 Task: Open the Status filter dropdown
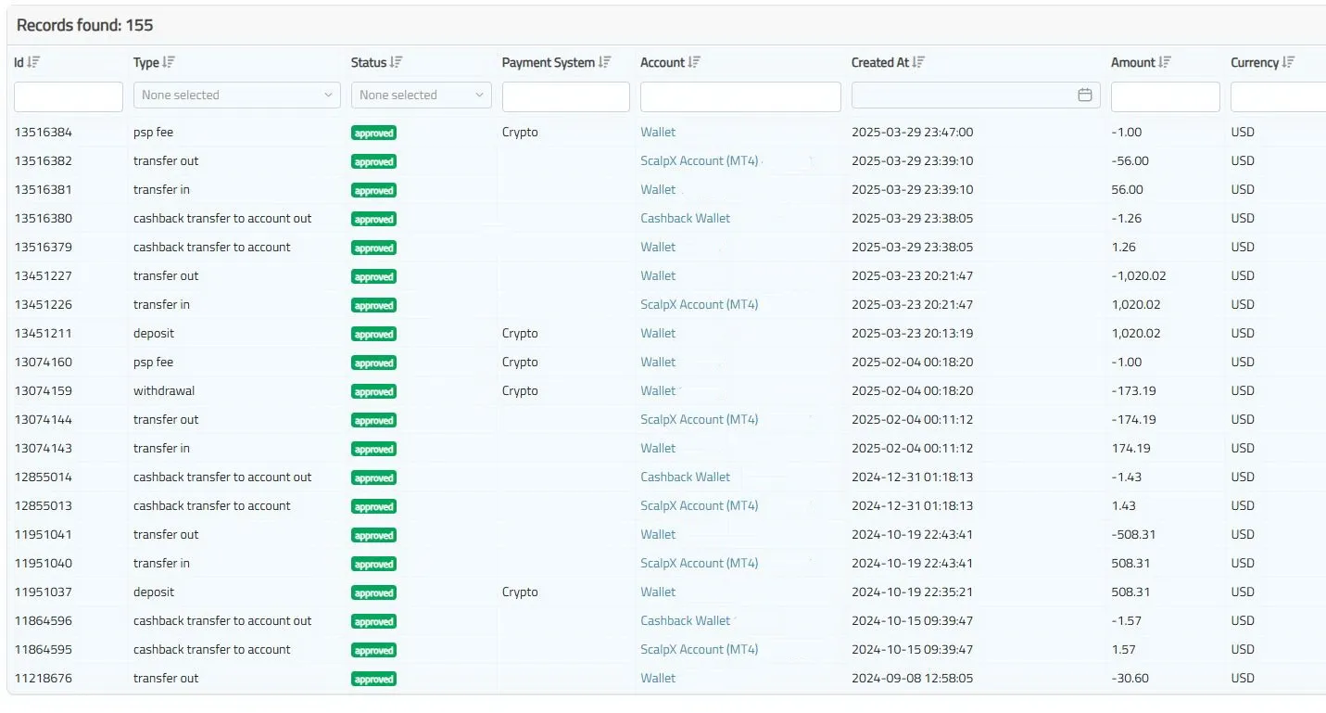point(422,95)
